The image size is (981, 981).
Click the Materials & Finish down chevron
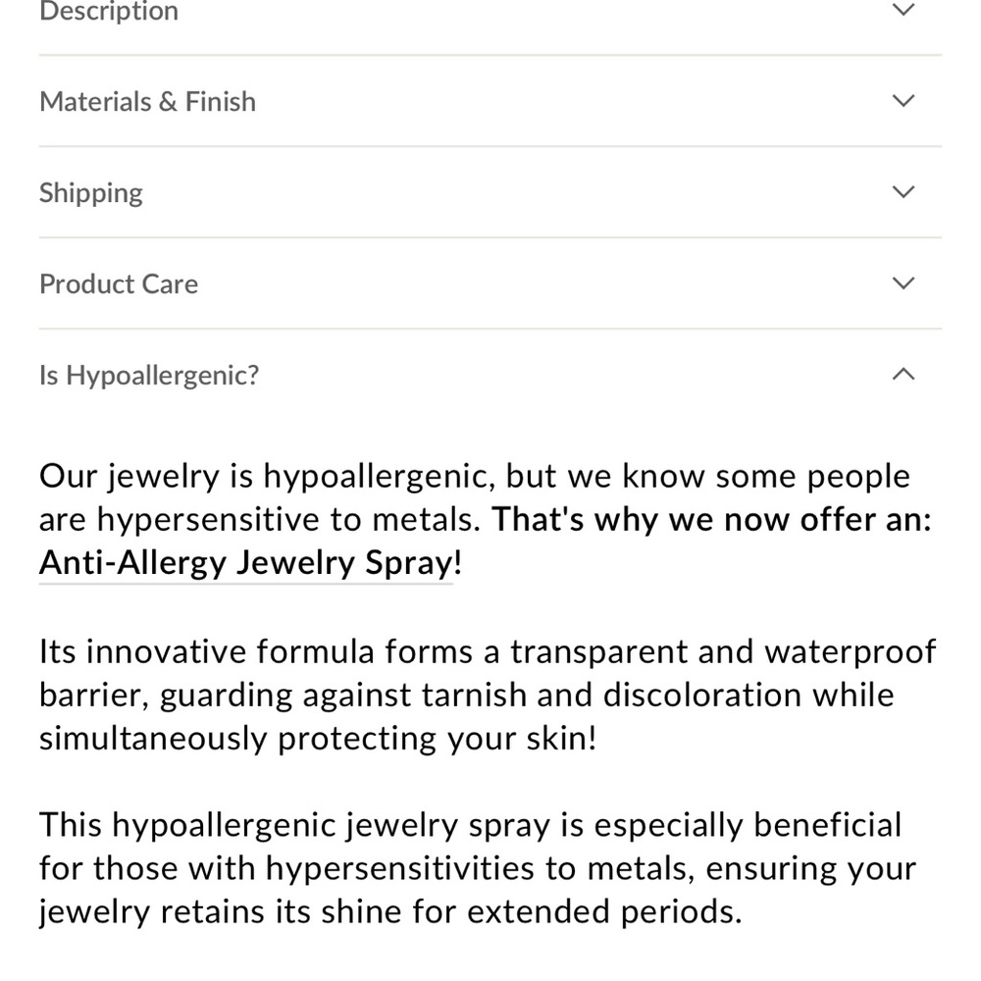pos(903,101)
